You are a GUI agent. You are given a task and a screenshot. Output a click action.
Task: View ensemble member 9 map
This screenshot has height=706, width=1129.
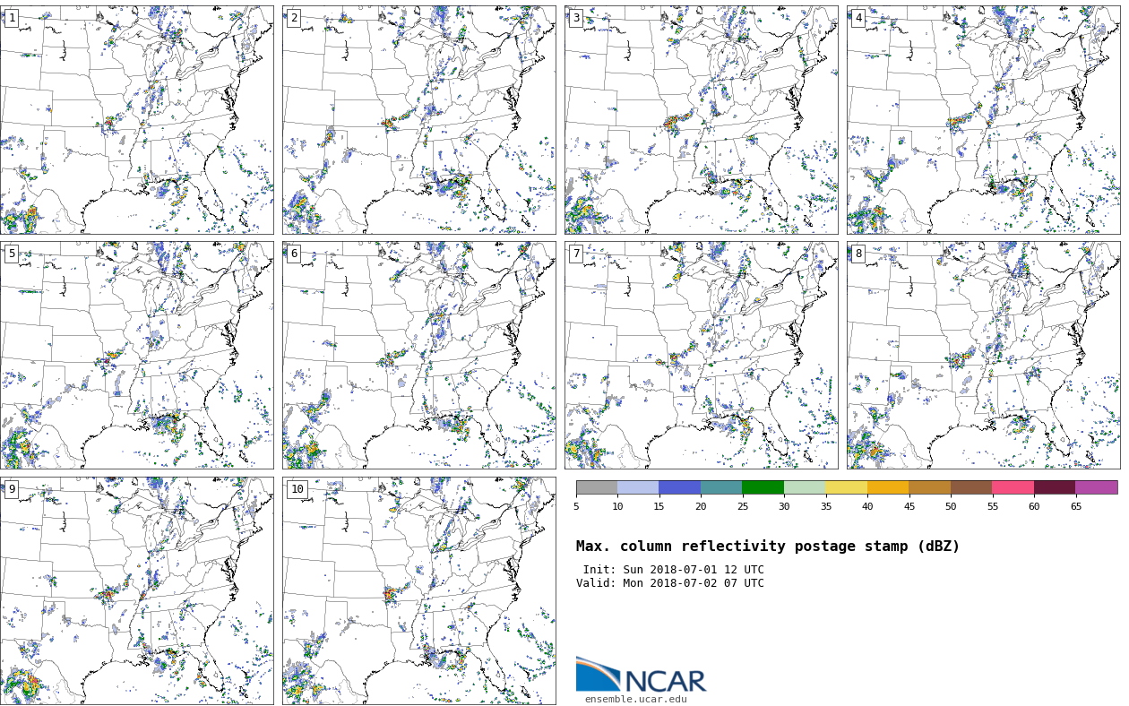[136, 590]
